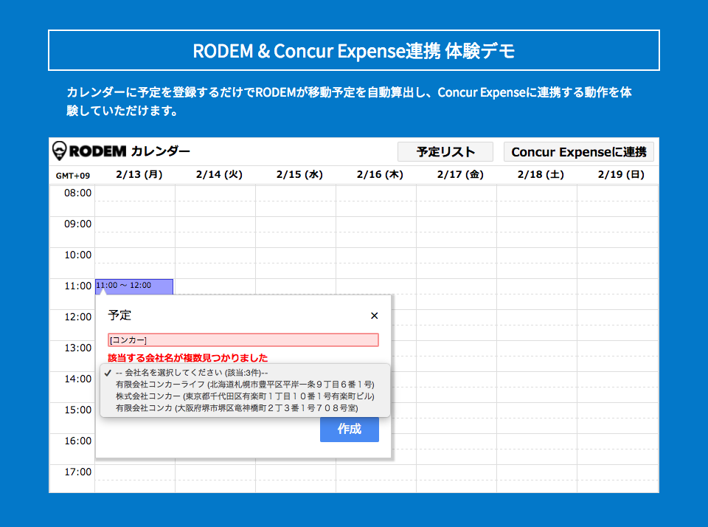Click the 2/18 (土) column header
This screenshot has height=527, width=708.
(541, 174)
